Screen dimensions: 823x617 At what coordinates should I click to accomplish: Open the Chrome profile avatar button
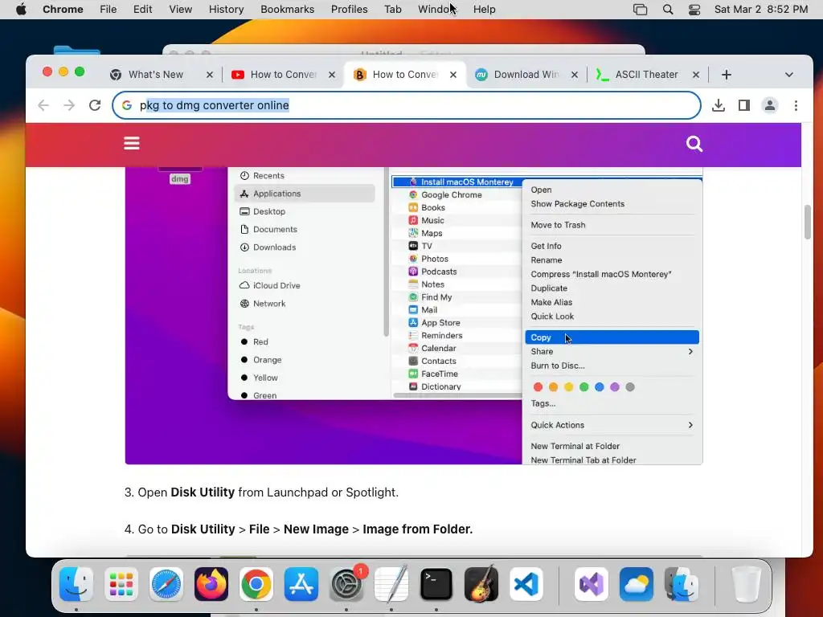pyautogui.click(x=769, y=105)
